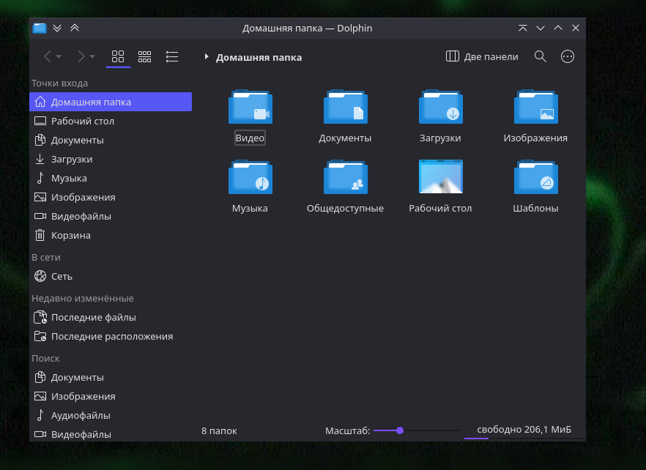Go back with the left arrow
This screenshot has height=470, width=646.
pyautogui.click(x=48, y=56)
